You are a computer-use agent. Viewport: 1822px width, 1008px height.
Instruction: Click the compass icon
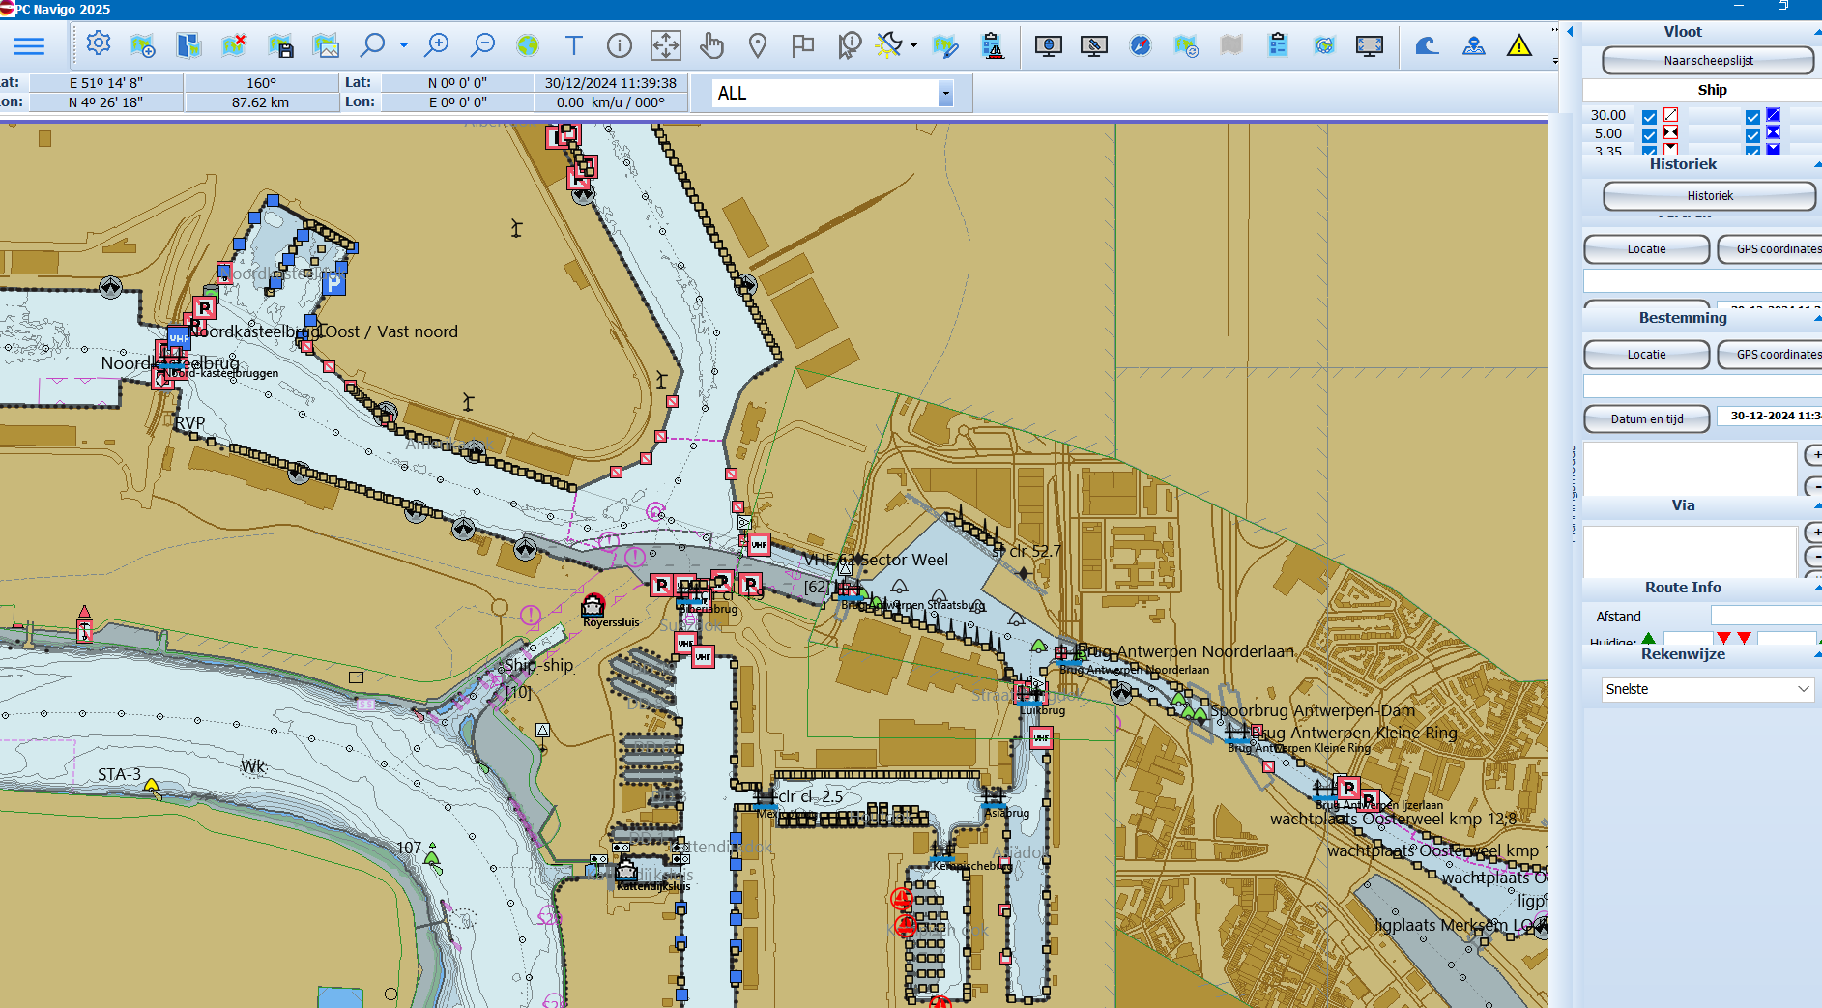click(1141, 45)
